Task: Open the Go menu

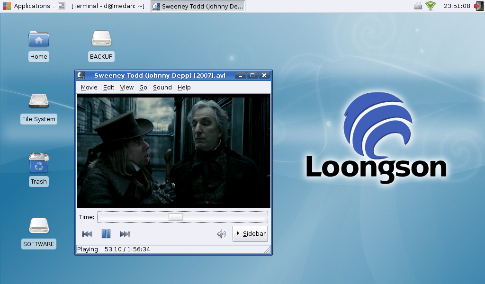Action: point(143,88)
